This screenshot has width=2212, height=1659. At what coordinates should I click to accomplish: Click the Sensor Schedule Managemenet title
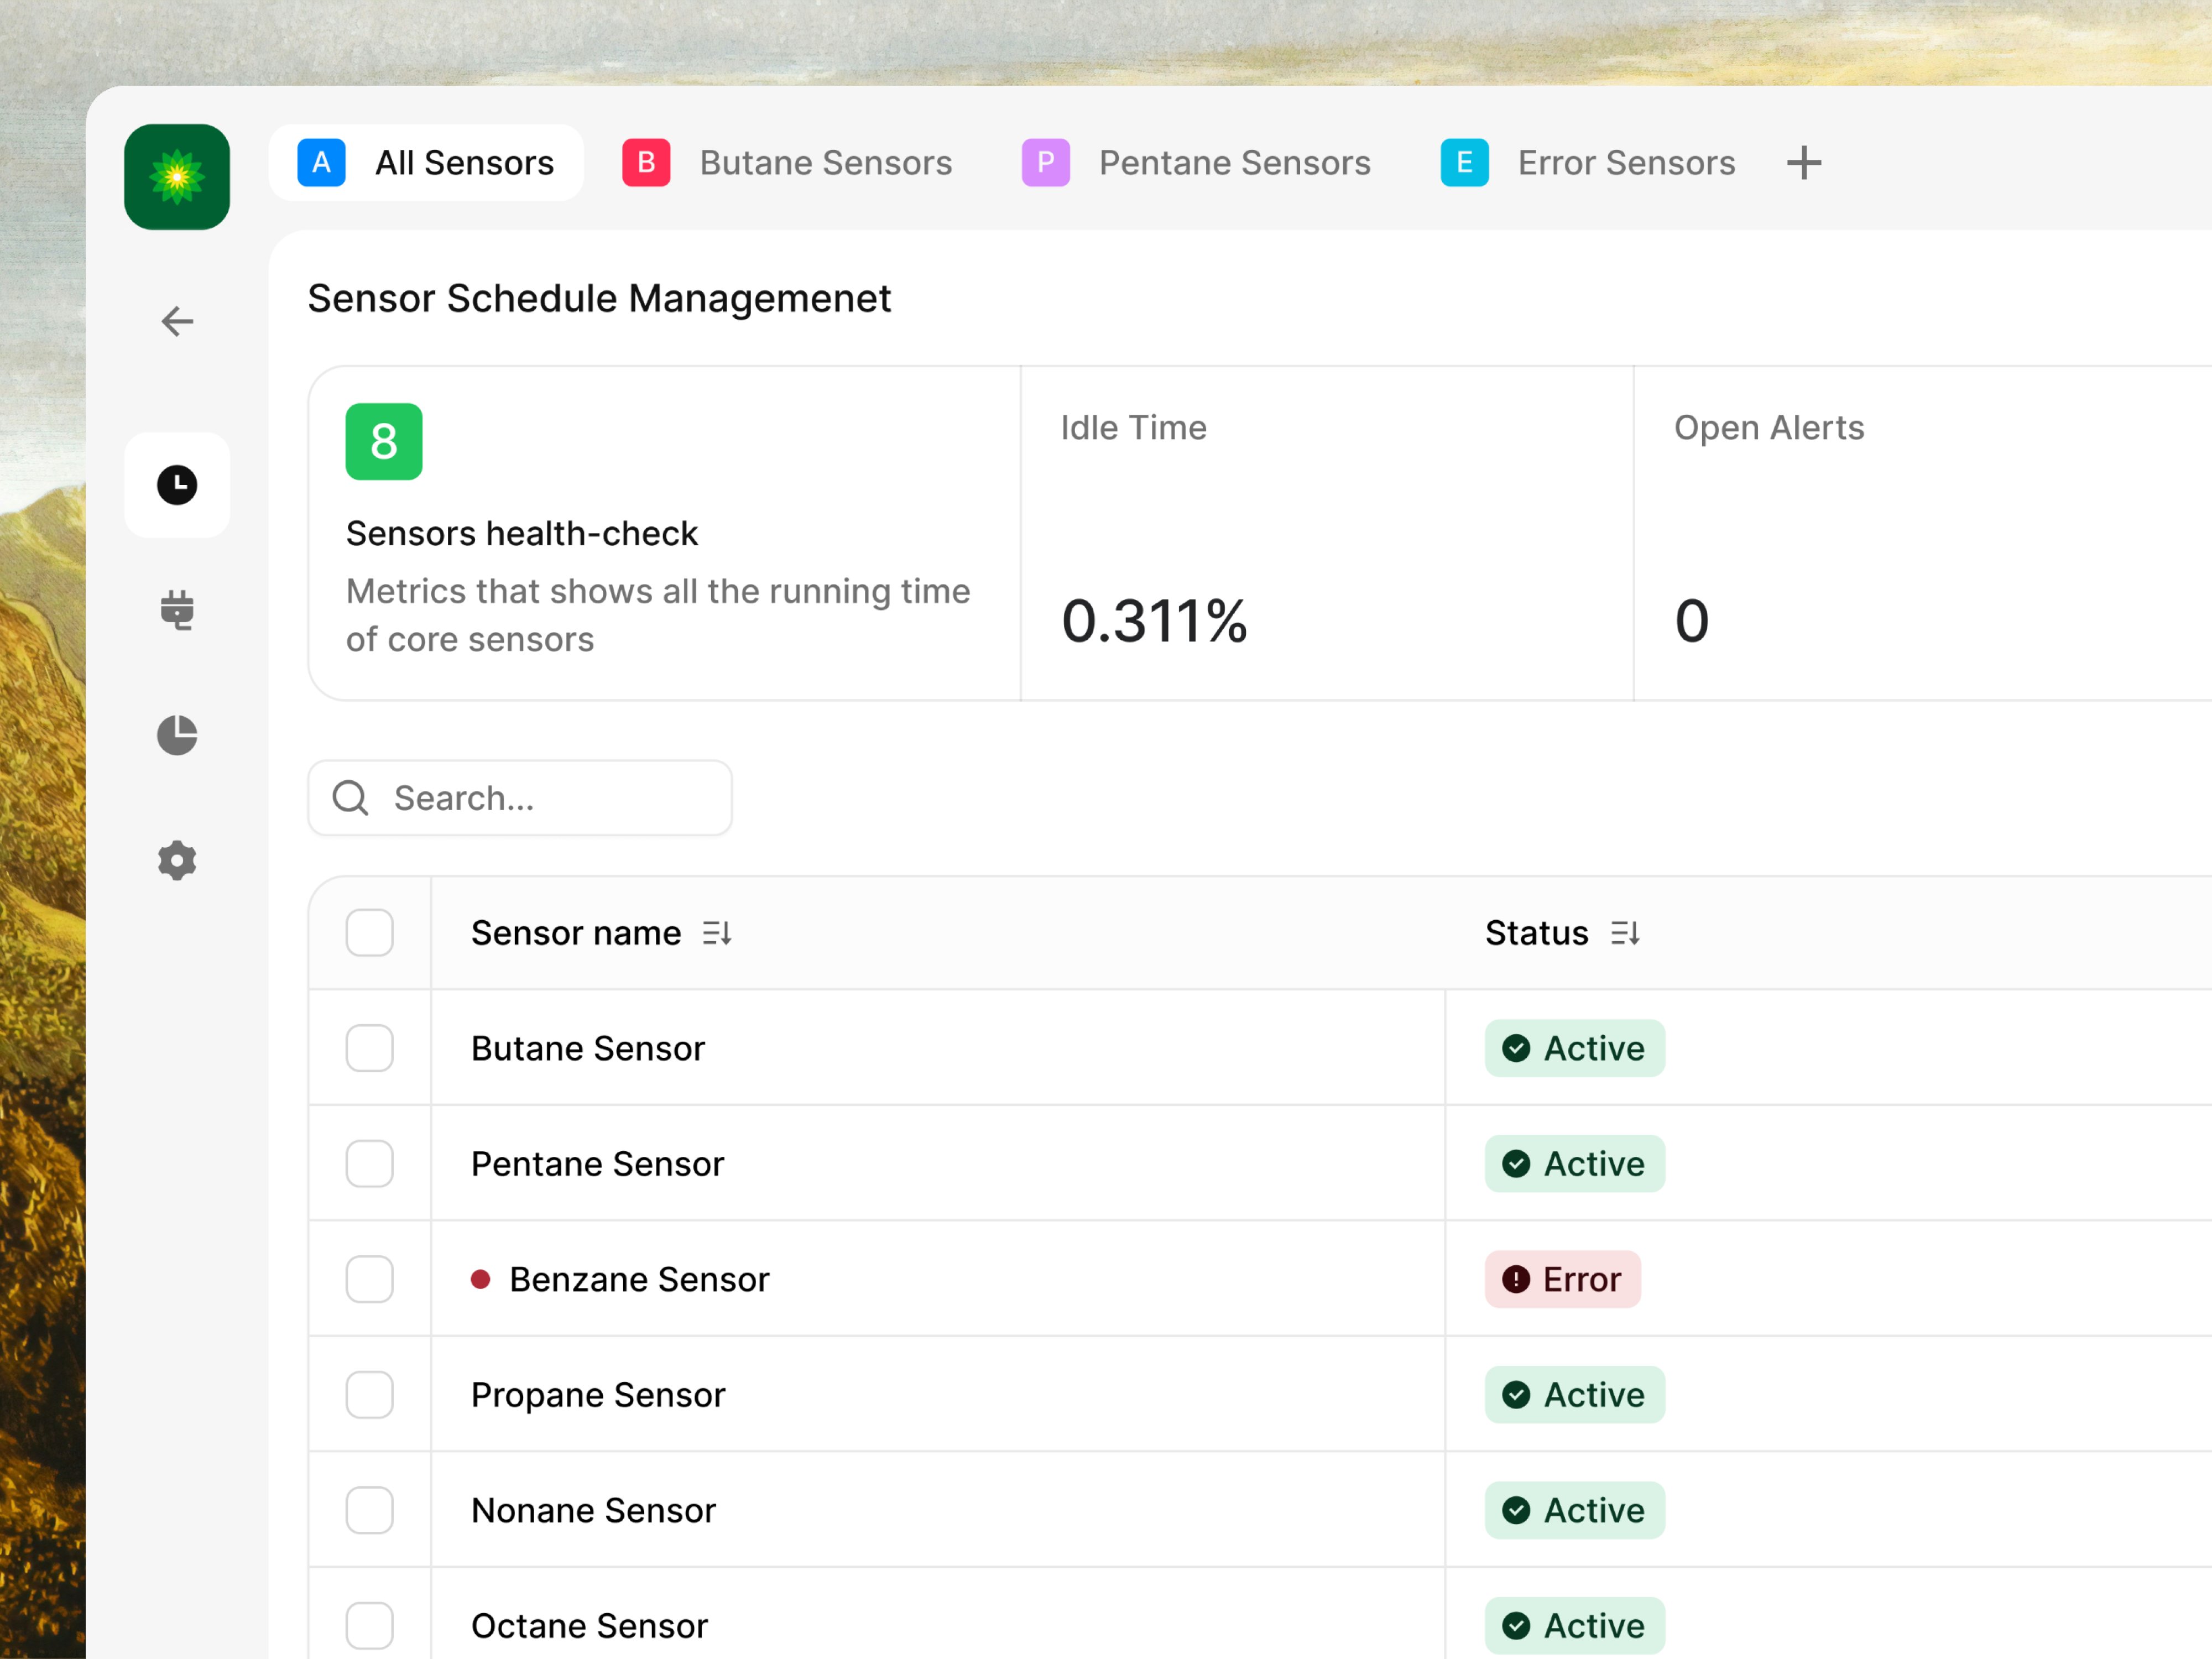[x=599, y=298]
